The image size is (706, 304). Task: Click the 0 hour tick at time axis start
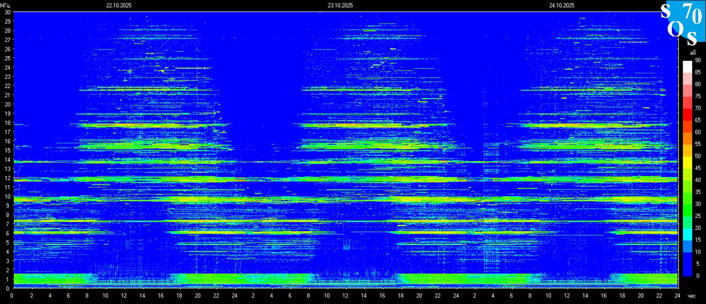point(12,296)
